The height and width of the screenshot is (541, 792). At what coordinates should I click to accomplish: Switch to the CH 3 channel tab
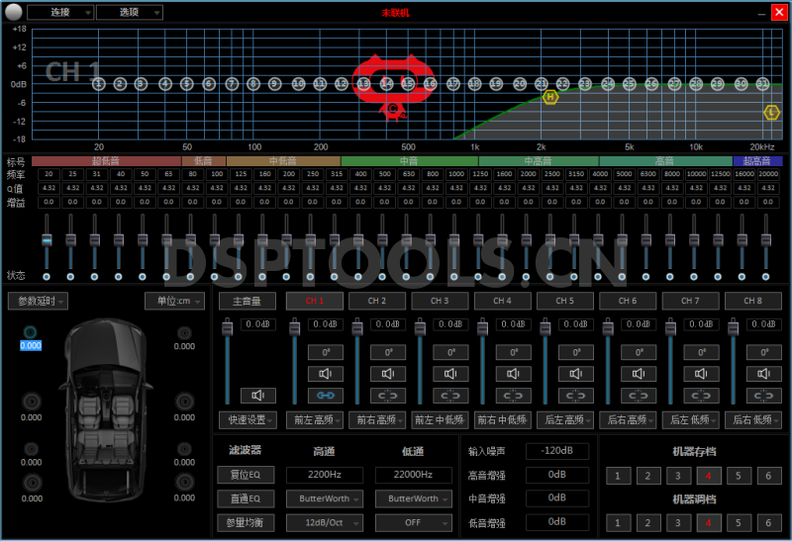point(439,300)
